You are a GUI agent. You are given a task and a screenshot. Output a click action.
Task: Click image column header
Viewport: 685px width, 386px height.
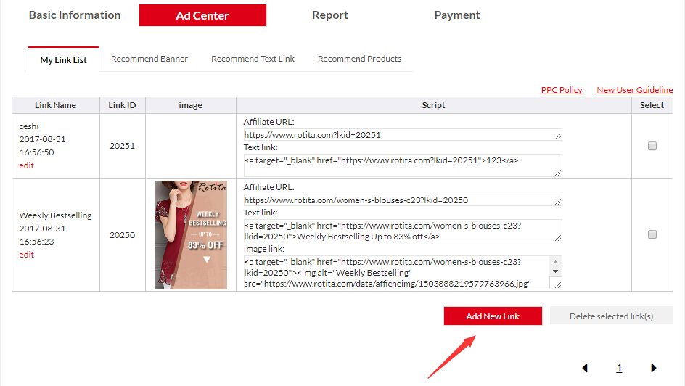pos(190,105)
